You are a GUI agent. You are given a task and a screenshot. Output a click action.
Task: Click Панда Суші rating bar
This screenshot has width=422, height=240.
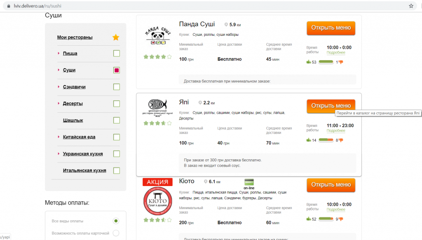(326, 62)
